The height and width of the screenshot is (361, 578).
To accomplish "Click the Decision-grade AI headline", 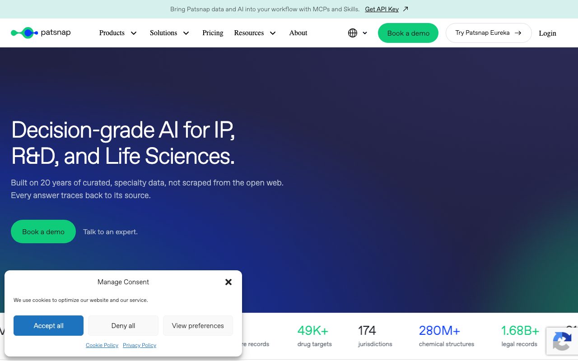I will pos(123,143).
